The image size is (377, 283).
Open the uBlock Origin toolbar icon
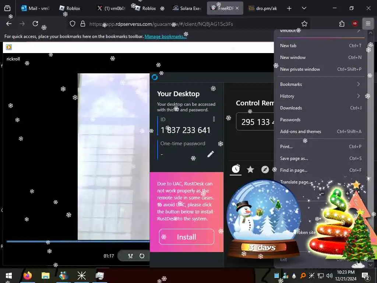pyautogui.click(x=355, y=24)
